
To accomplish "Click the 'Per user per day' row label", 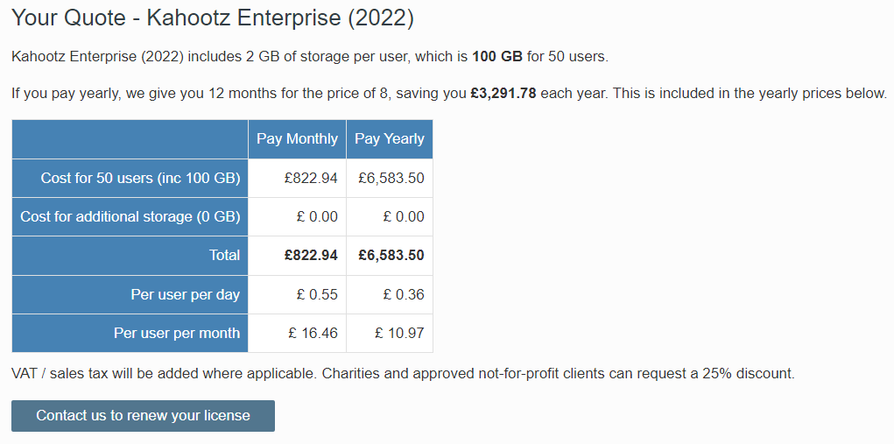I will tap(185, 294).
